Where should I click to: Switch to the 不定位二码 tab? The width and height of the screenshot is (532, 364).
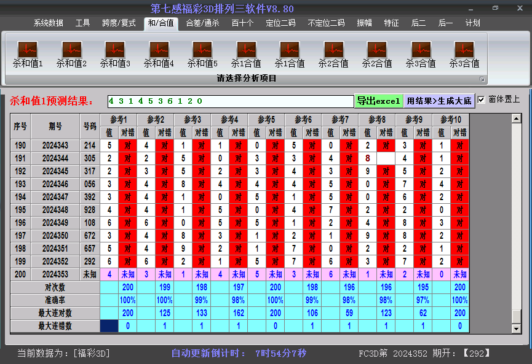tap(326, 23)
